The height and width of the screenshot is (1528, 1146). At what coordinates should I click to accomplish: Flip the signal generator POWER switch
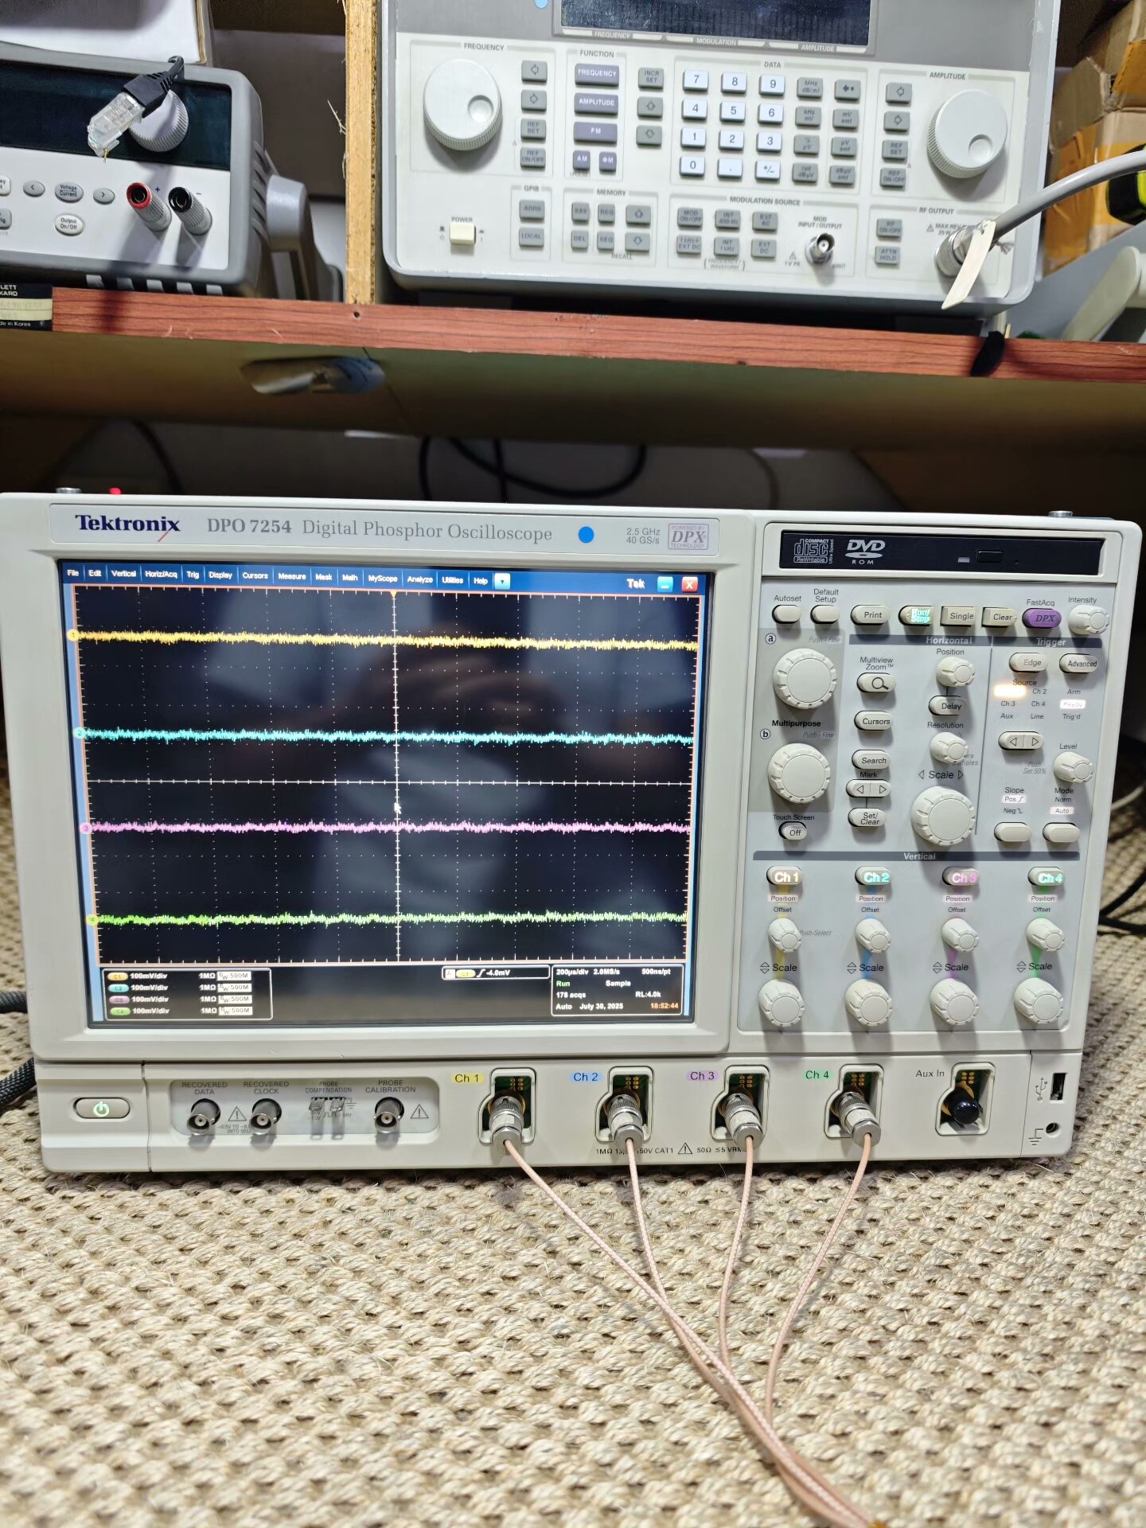(x=462, y=234)
